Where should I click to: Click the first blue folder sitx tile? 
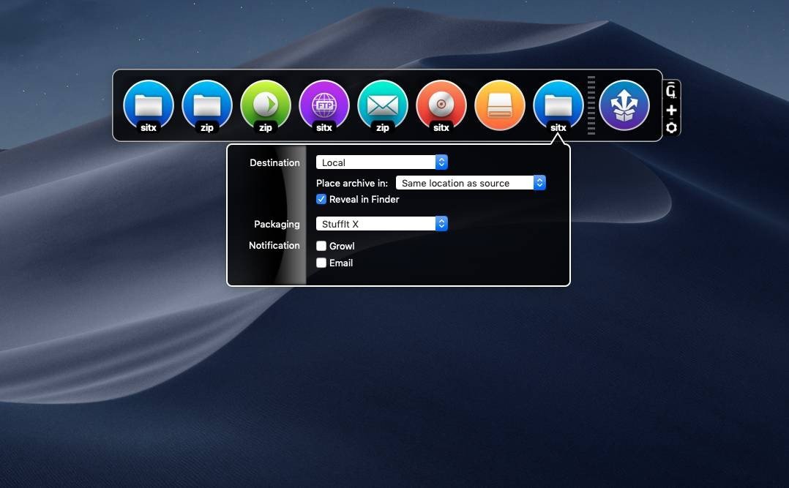point(149,105)
